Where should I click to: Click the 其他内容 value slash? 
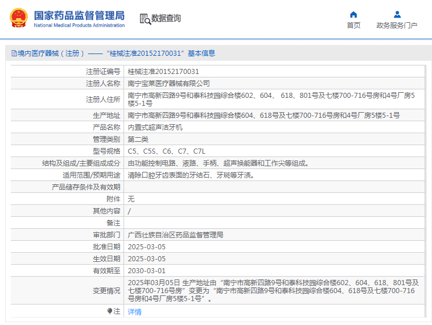coord(129,211)
